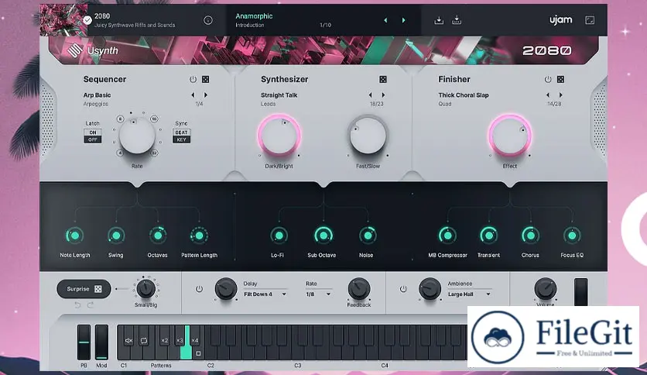The image size is (647, 375).
Task: Toggle the Delay power button
Action: click(x=199, y=289)
